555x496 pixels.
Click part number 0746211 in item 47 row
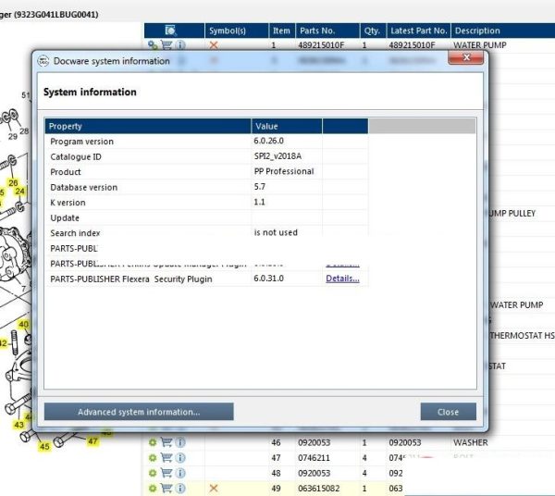[x=314, y=458]
